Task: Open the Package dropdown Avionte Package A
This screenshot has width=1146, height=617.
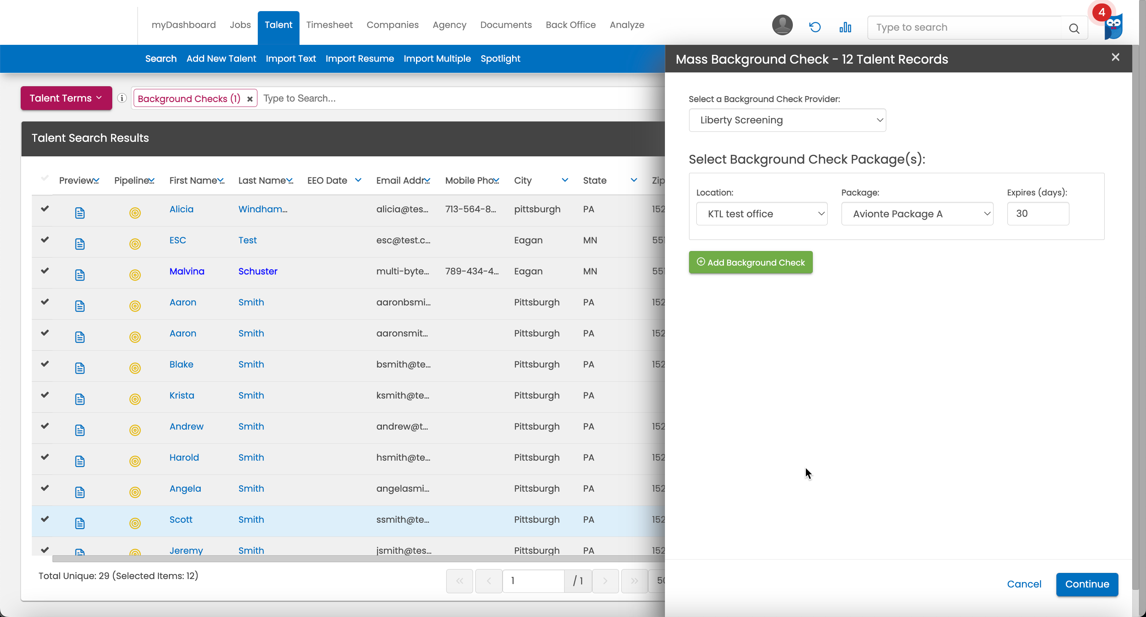Action: point(917,214)
